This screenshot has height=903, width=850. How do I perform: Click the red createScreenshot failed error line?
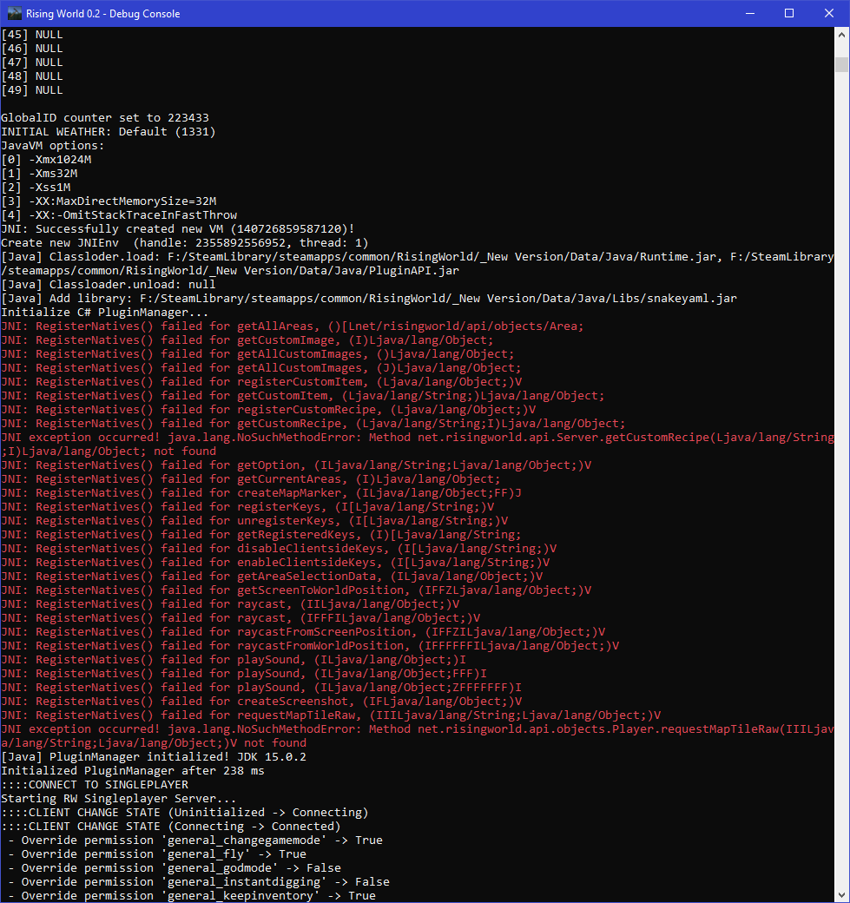click(x=261, y=702)
